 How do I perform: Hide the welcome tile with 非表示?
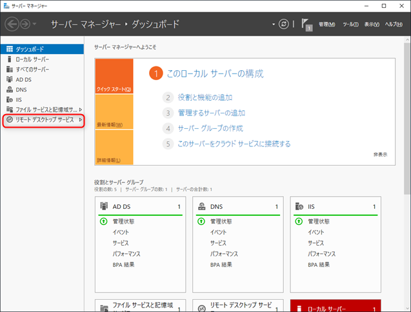(380, 155)
